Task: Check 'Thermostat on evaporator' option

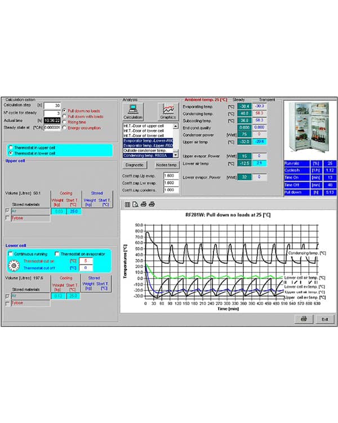Action: click(x=57, y=253)
